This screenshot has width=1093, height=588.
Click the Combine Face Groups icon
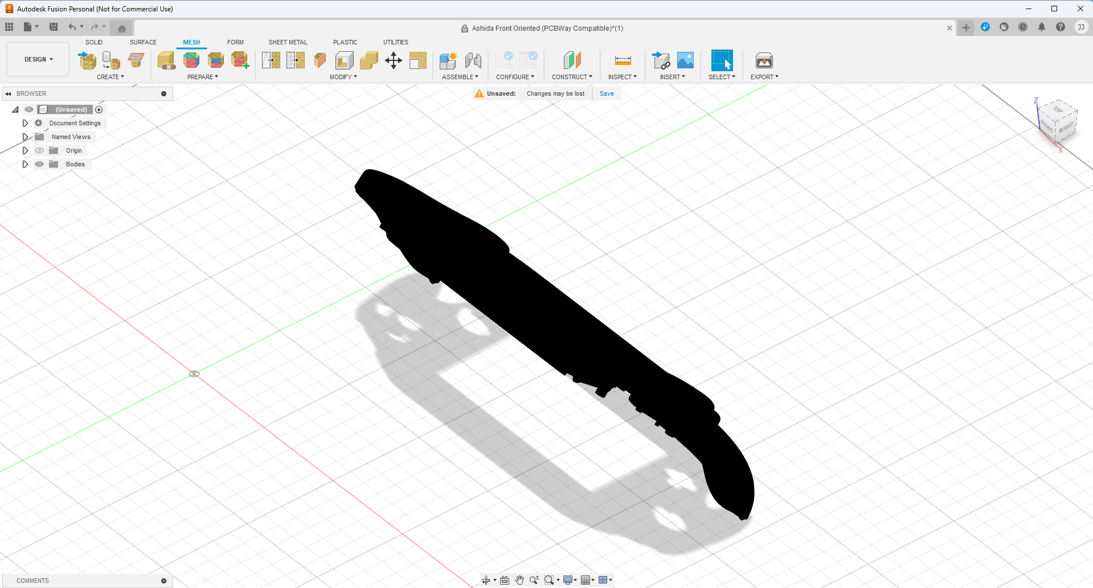[x=216, y=60]
